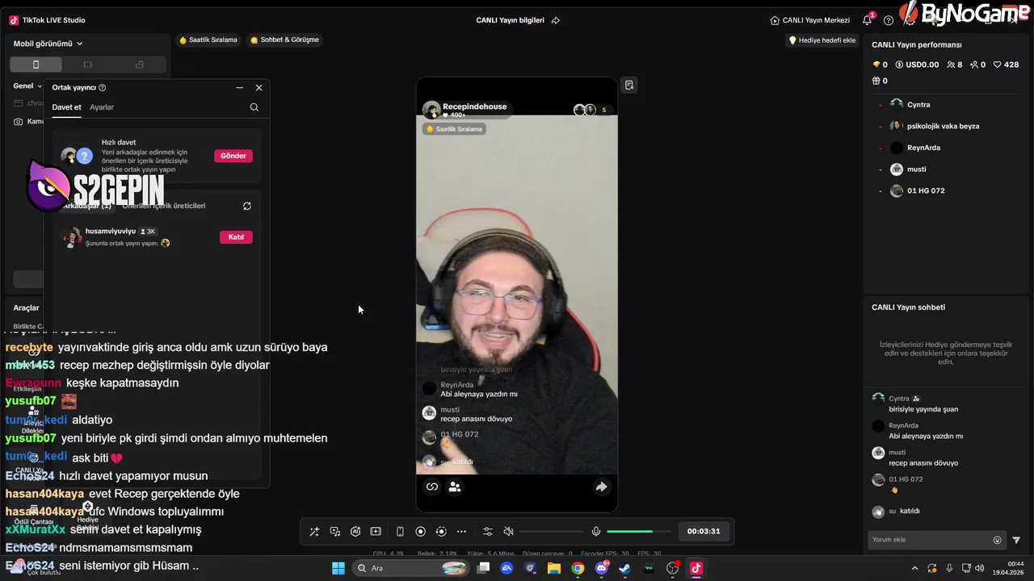This screenshot has height=581, width=1034.
Task: Switch to the Ayarlar tab
Action: point(102,107)
